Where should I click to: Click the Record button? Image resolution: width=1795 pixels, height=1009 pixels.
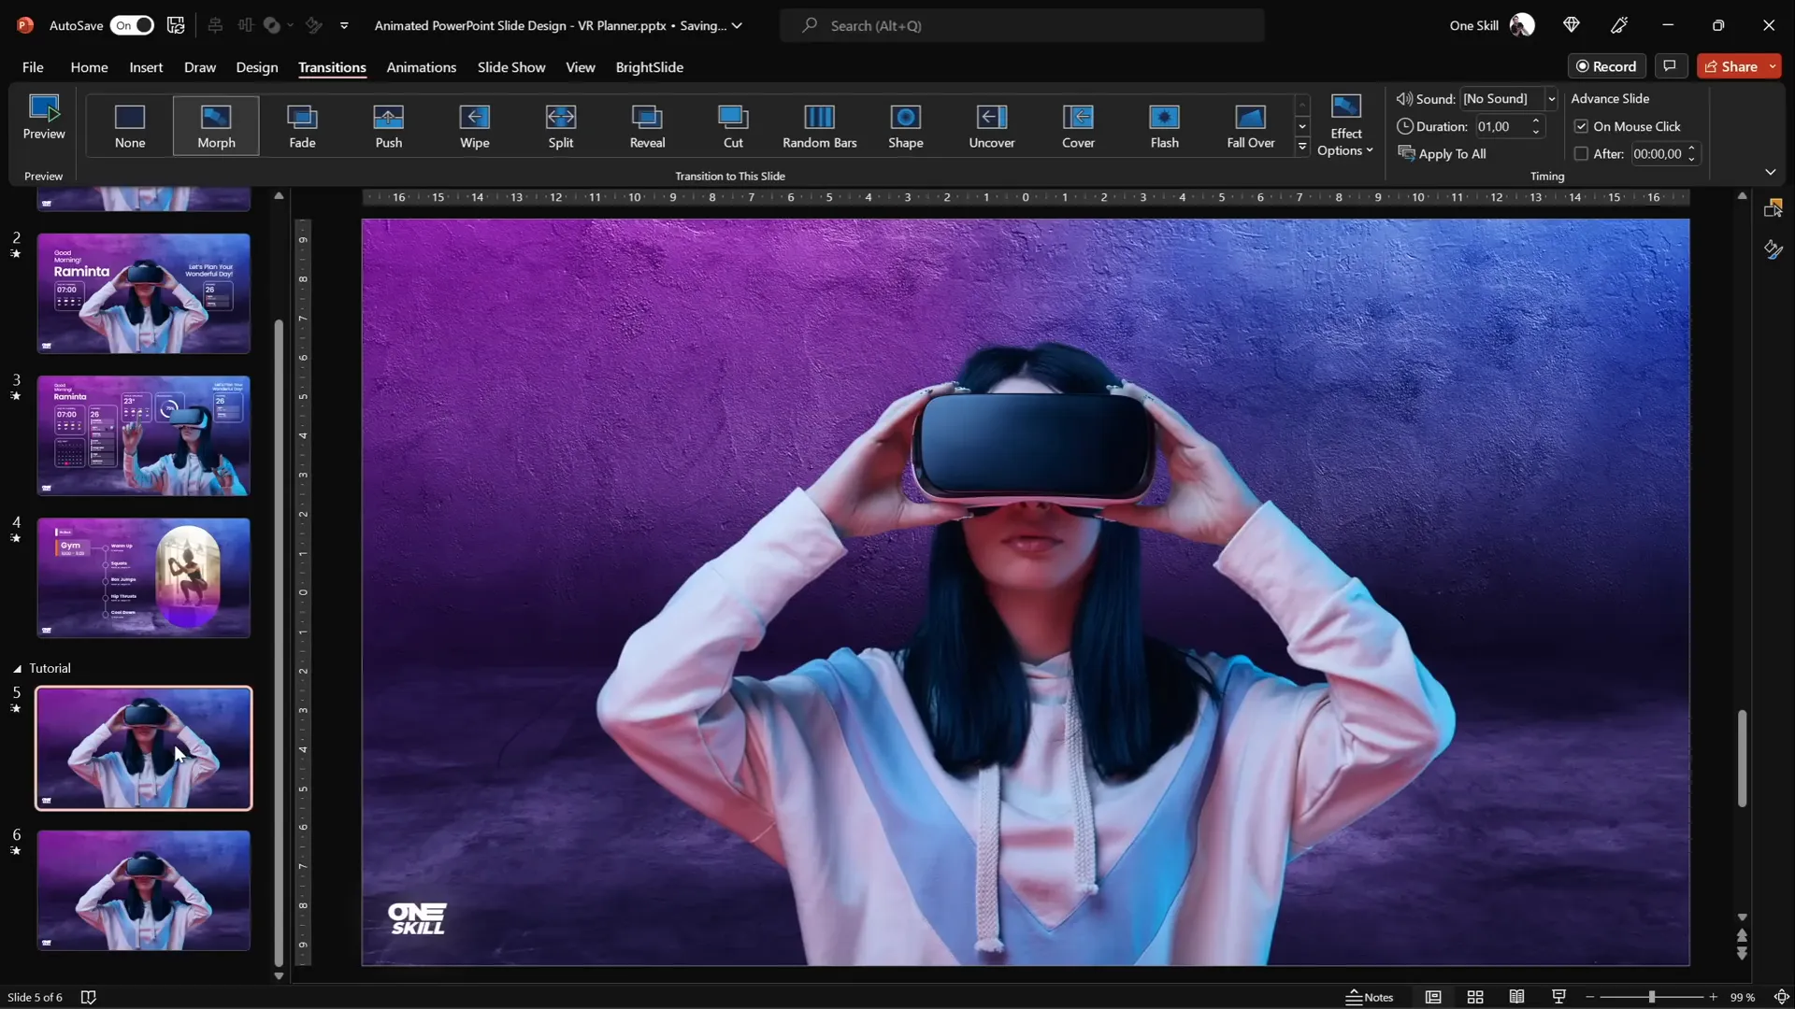coord(1607,66)
